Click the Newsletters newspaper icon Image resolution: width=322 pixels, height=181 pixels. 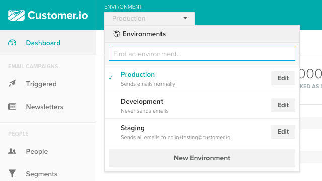(12, 106)
